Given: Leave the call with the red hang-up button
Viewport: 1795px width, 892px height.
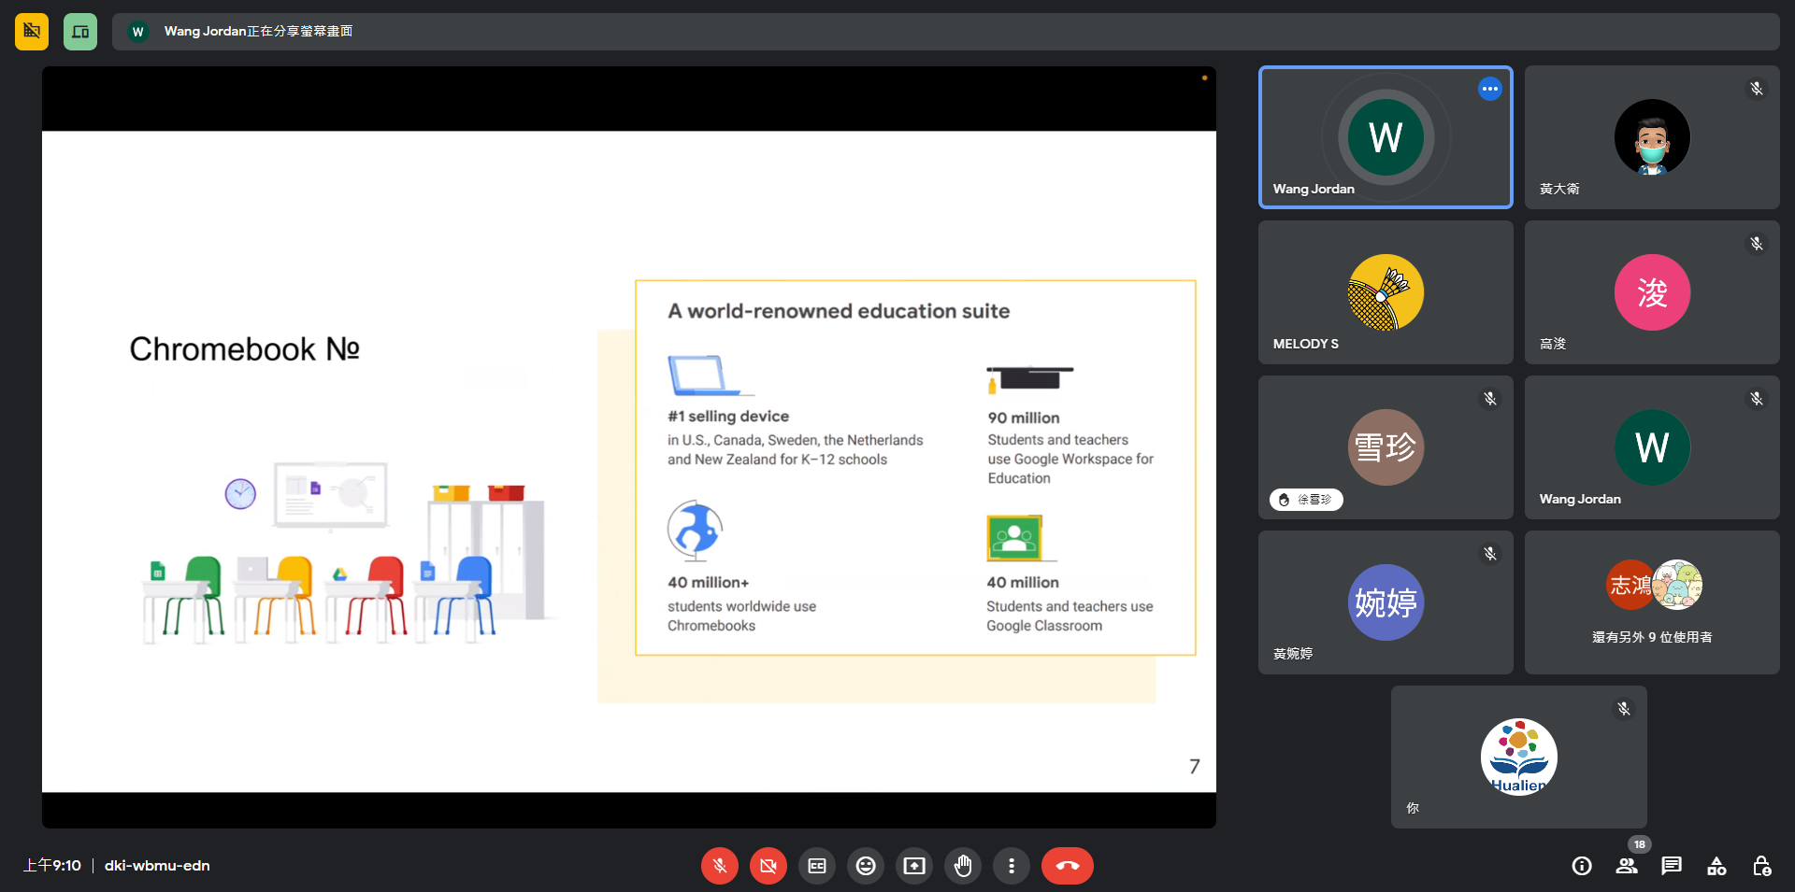Looking at the screenshot, I should [x=1067, y=866].
